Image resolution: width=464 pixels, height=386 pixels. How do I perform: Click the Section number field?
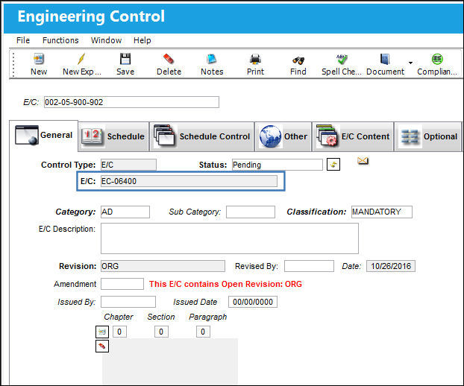click(161, 332)
